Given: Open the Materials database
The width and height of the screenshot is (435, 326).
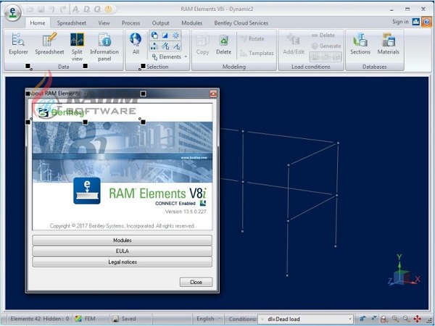Looking at the screenshot, I should tap(388, 43).
